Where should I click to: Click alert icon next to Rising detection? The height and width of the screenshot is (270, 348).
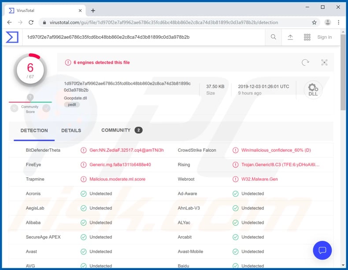click(x=235, y=165)
